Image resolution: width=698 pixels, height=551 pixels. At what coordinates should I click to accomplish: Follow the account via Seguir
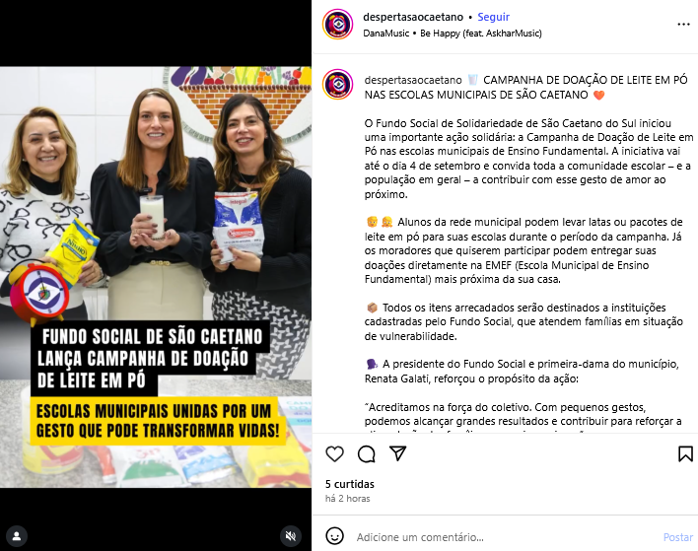click(493, 17)
